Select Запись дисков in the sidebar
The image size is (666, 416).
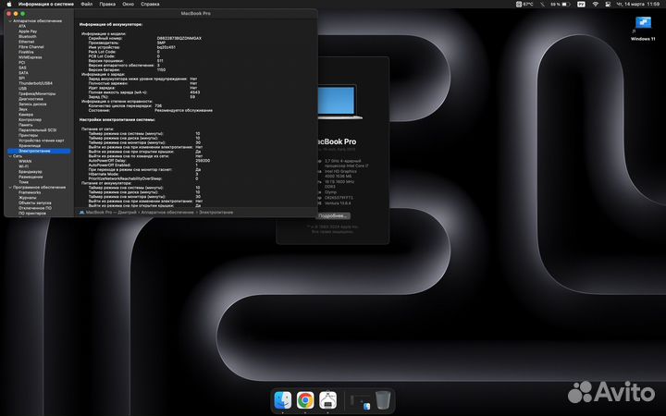pyautogui.click(x=32, y=104)
